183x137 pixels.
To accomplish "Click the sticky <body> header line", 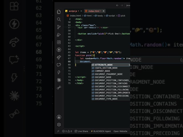I will coord(79,22).
